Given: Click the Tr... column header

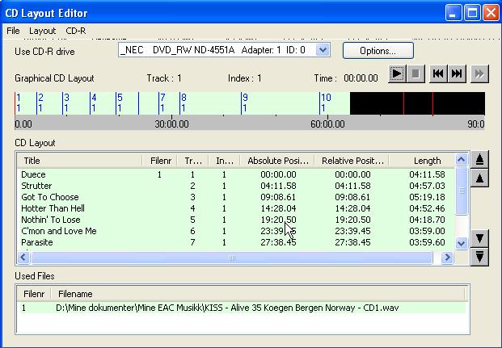Looking at the screenshot, I should [x=193, y=161].
